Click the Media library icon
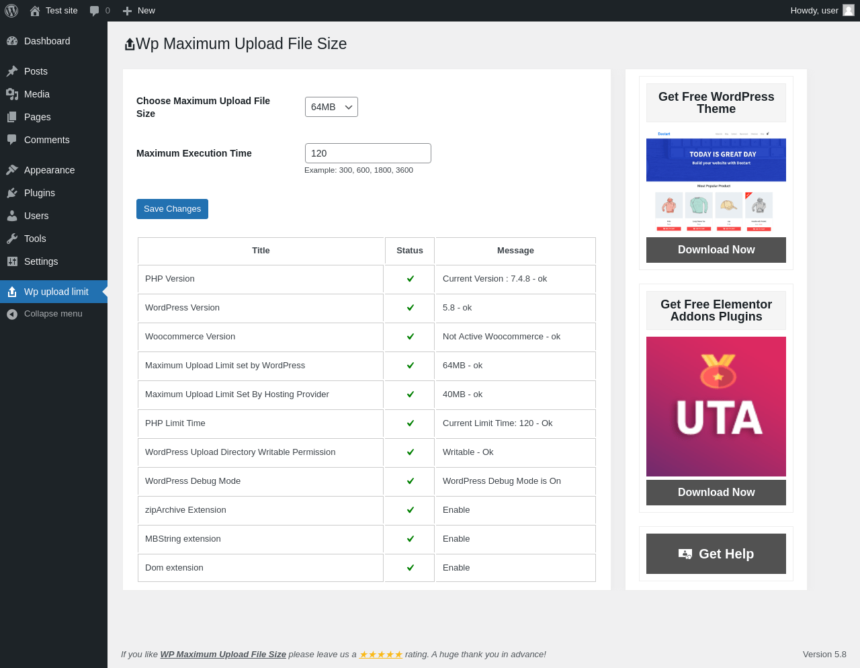The height and width of the screenshot is (668, 860). 12,94
